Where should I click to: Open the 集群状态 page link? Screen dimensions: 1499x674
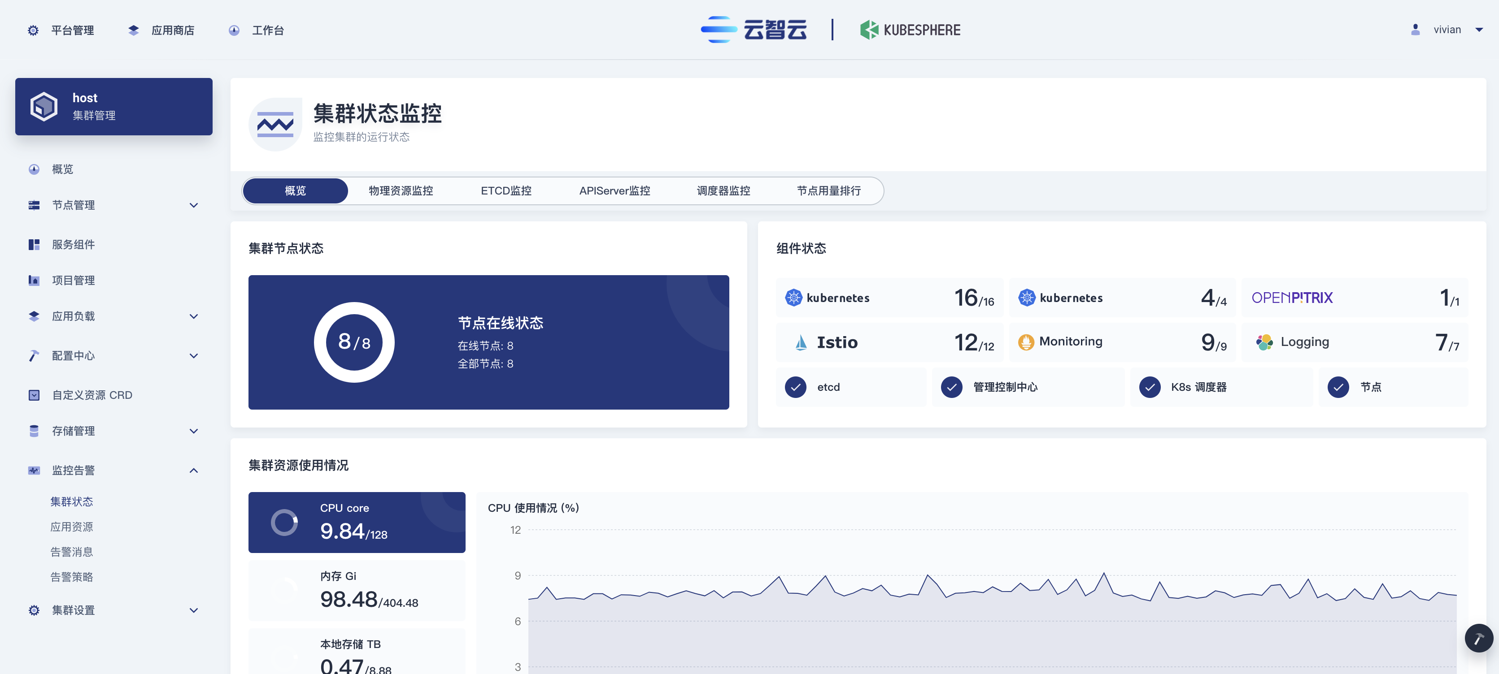click(72, 501)
